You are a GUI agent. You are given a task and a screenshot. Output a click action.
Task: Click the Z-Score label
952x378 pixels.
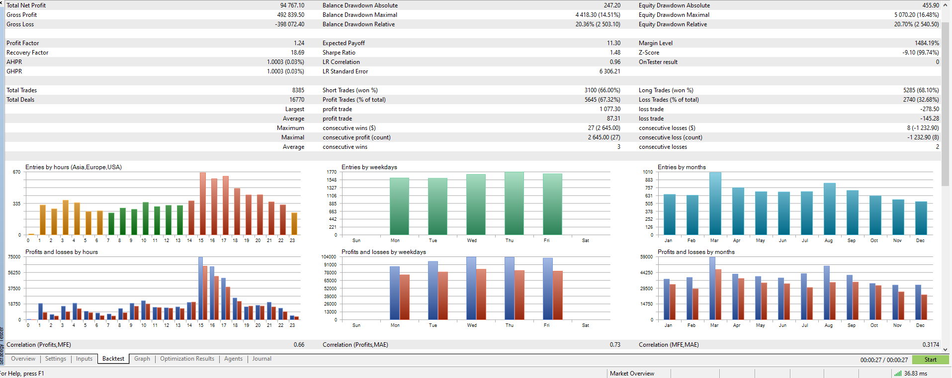point(649,53)
